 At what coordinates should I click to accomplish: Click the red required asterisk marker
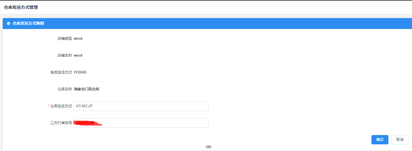point(48,106)
